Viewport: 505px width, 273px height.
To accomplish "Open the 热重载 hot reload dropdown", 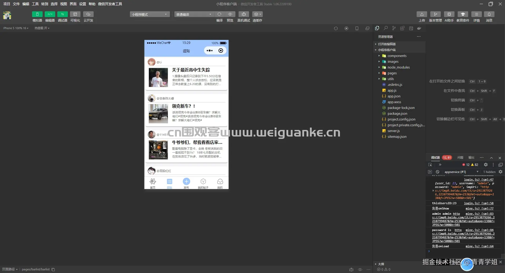I will [42, 28].
